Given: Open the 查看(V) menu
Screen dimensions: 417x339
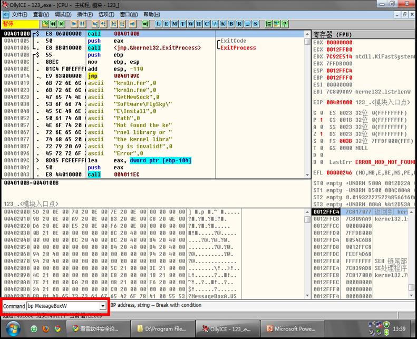Looking at the screenshot, I should [x=41, y=14].
